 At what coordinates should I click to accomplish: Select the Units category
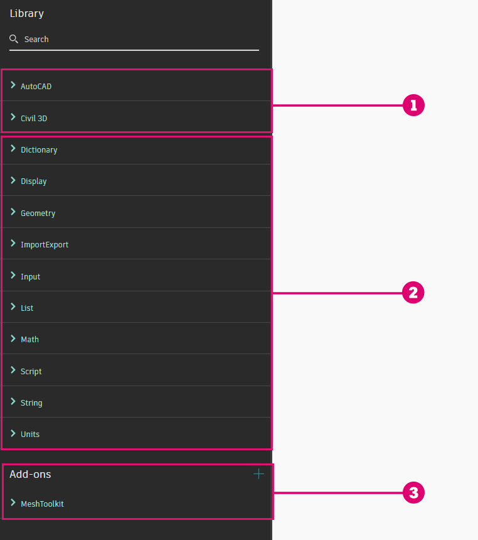coord(30,435)
